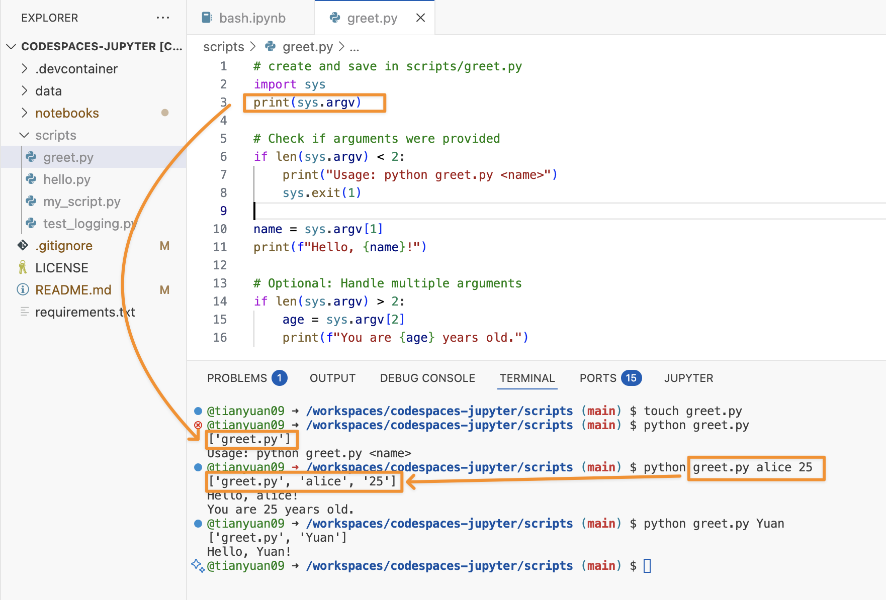The height and width of the screenshot is (600, 886).
Task: Click the red error marker in terminal
Action: (x=198, y=425)
